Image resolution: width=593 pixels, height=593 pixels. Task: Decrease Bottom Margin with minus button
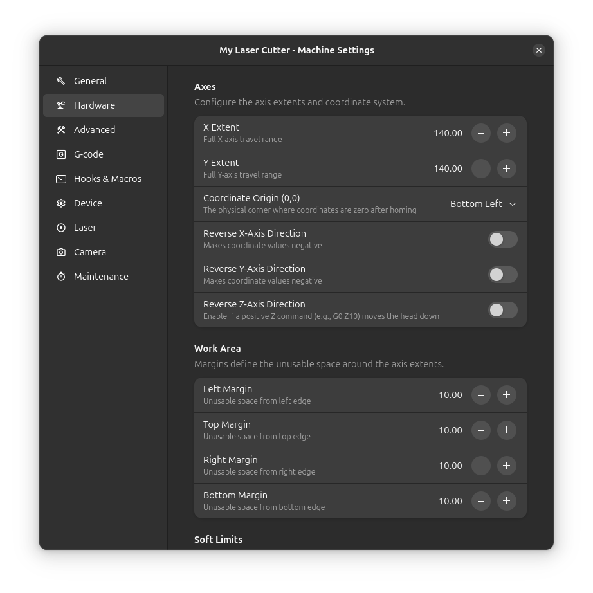(481, 501)
